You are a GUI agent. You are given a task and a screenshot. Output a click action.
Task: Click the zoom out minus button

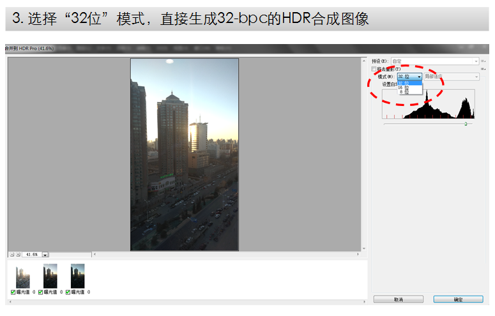pyautogui.click(x=12, y=255)
